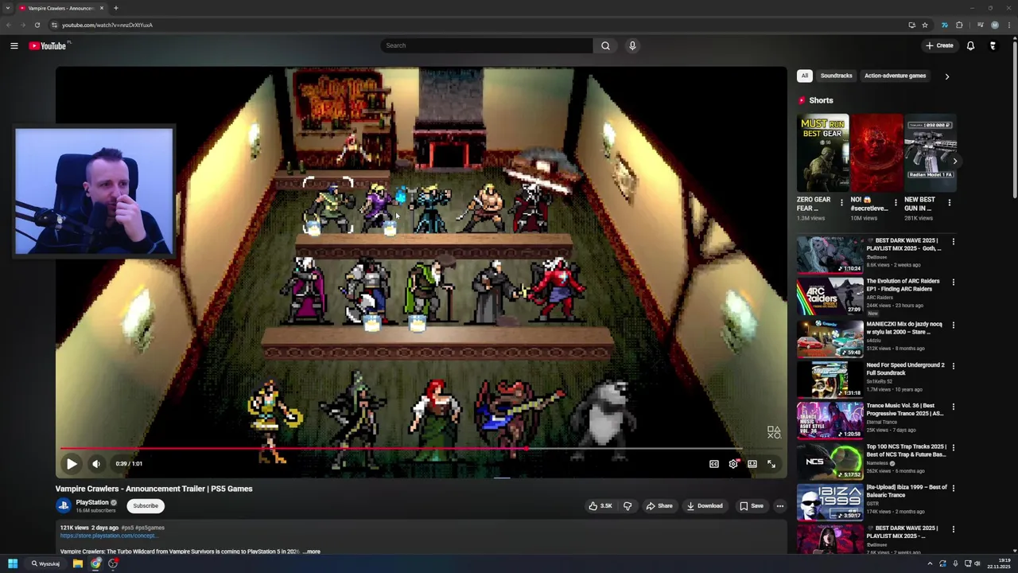Open NEW BEST GUN short thumbnail
Image resolution: width=1018 pixels, height=573 pixels.
point(931,153)
